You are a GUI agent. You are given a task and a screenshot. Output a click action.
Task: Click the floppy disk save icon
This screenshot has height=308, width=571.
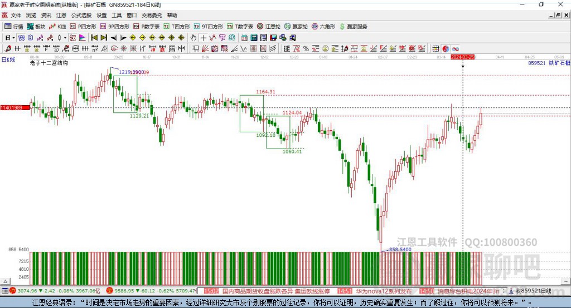click(x=273, y=37)
